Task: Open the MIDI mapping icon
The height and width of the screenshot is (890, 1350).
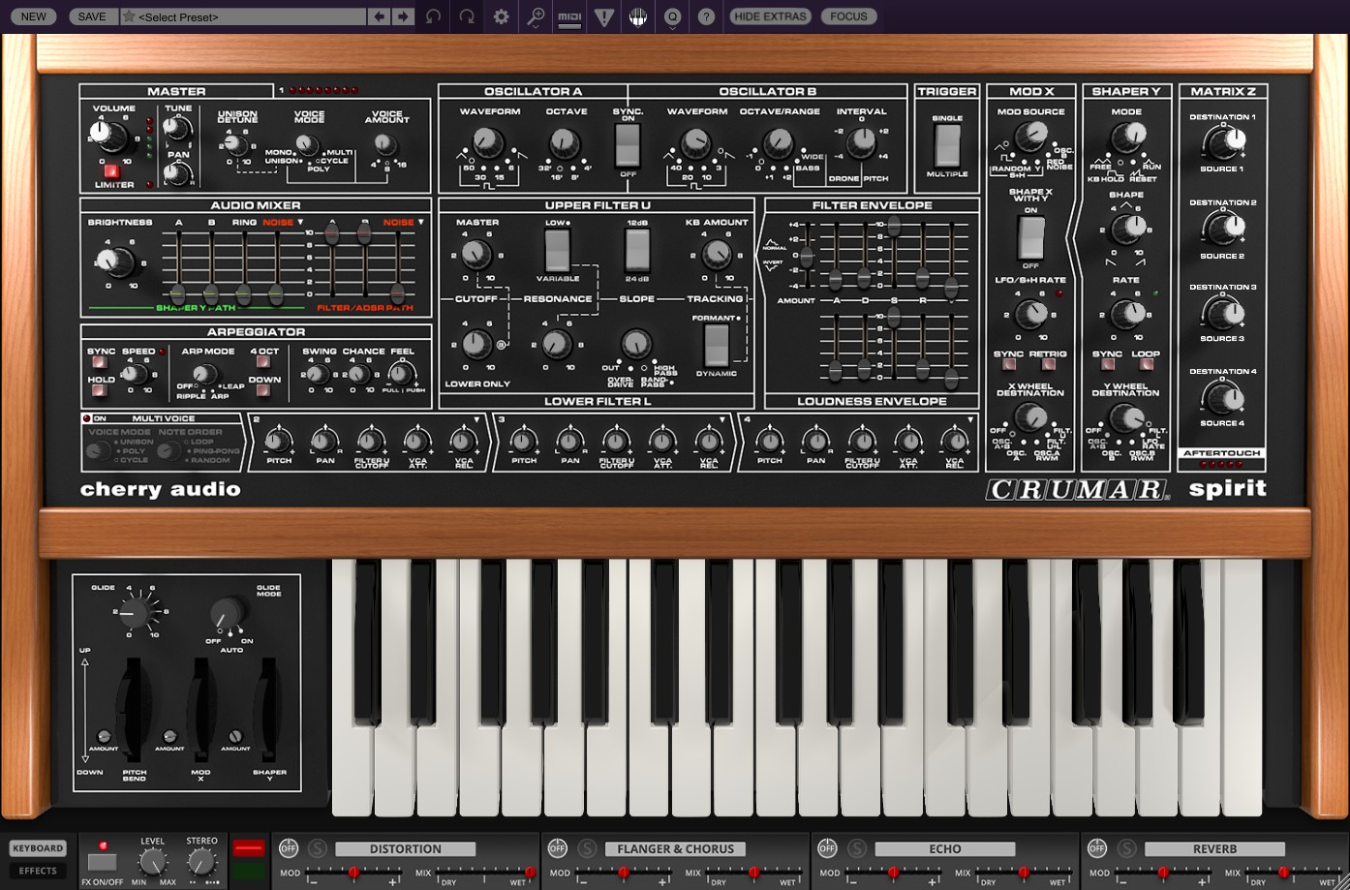Action: coord(569,16)
